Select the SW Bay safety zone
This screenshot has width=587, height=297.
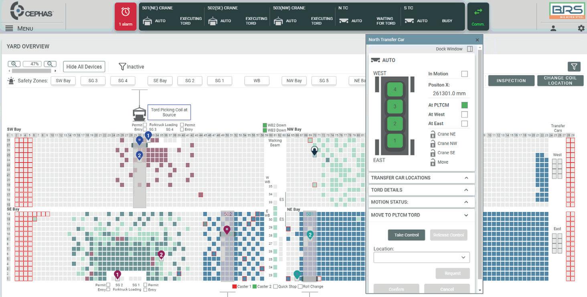click(x=63, y=81)
